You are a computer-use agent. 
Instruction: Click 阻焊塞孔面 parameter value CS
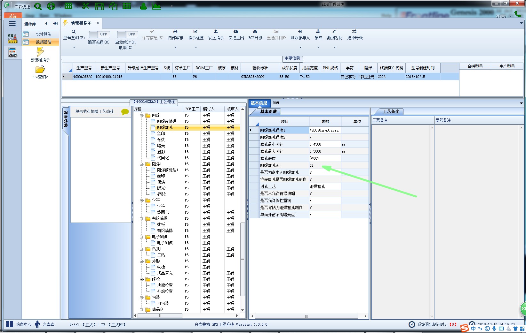325,165
